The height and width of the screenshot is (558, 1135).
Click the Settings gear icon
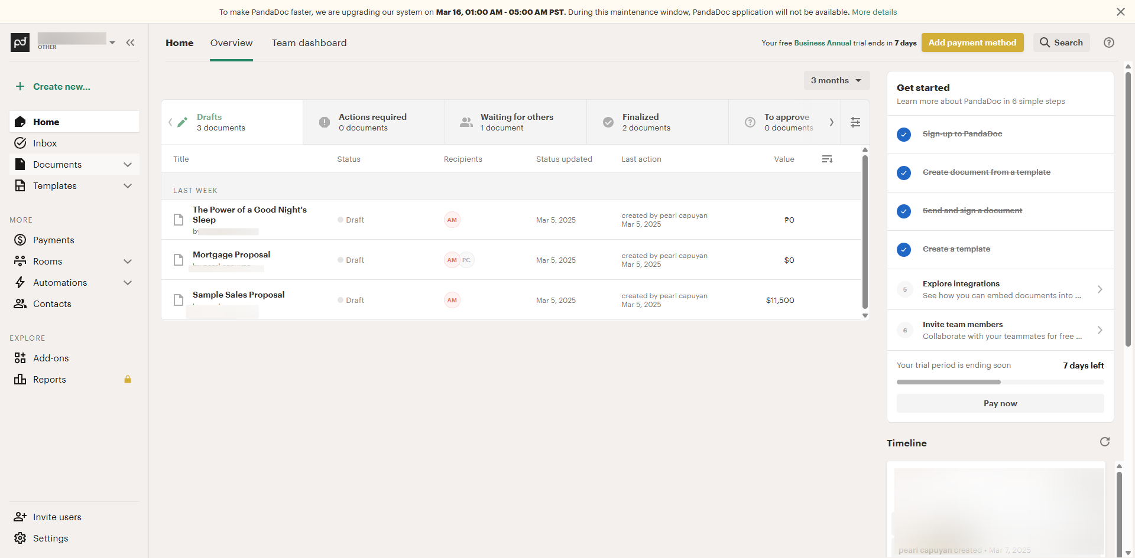click(x=20, y=538)
